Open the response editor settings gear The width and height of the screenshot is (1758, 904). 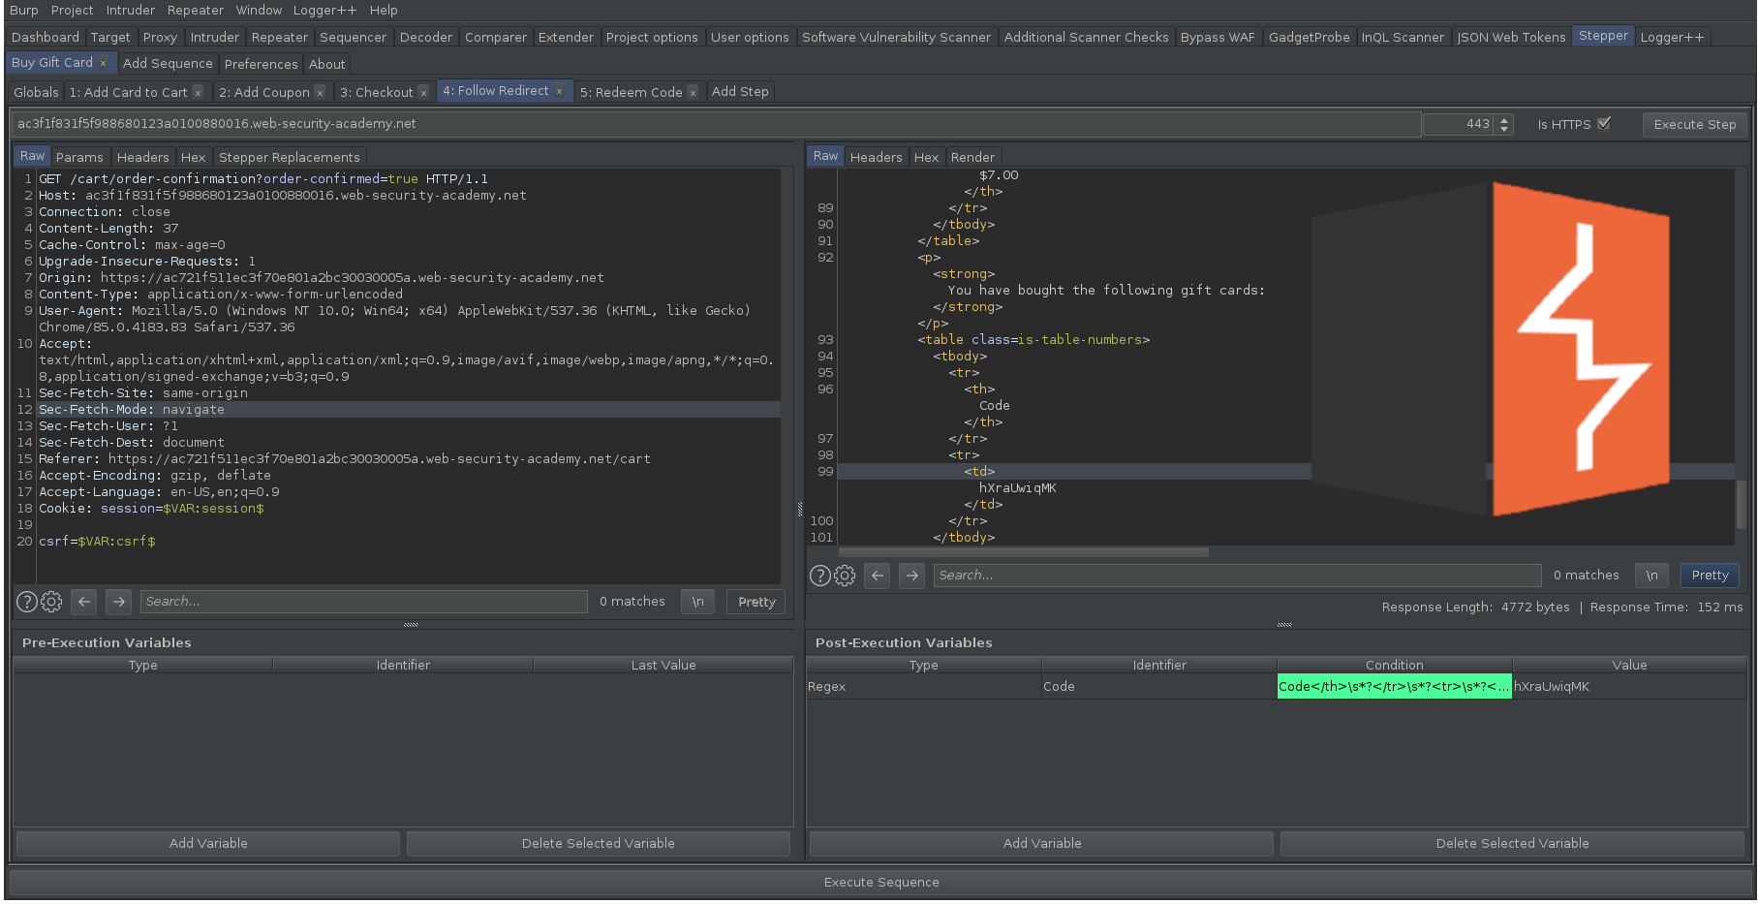(x=845, y=575)
